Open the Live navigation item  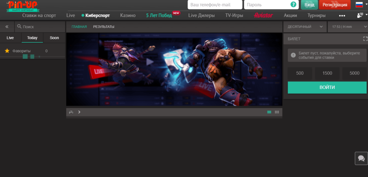71,15
